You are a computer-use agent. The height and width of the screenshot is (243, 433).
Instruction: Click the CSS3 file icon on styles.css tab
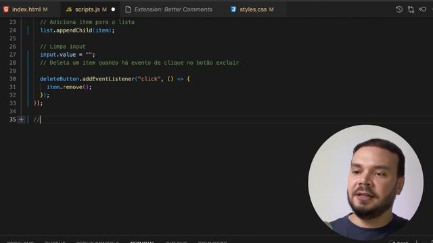pos(233,9)
